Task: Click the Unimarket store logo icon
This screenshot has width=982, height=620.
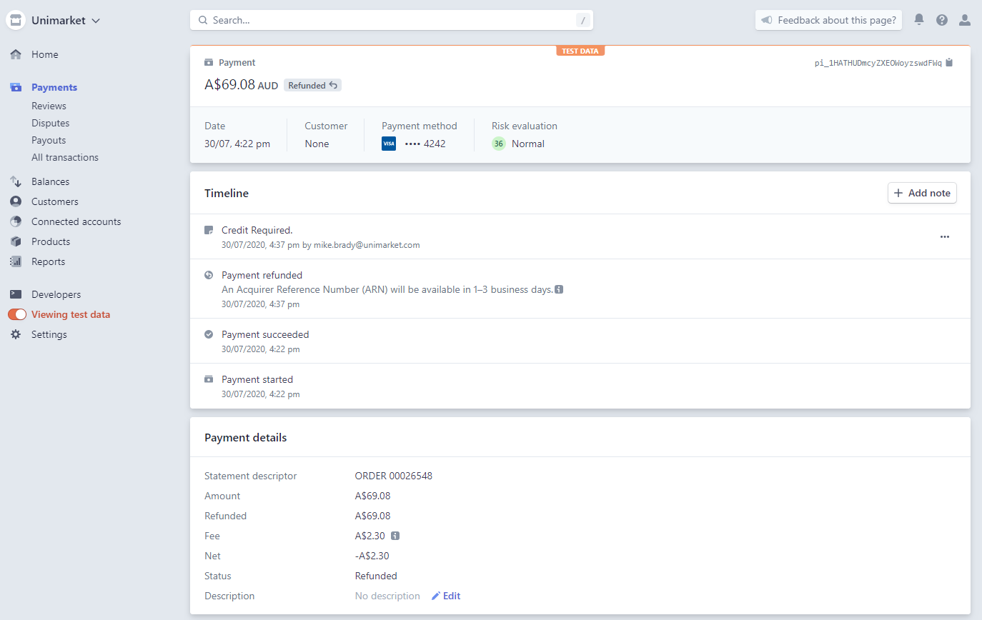Action: click(16, 21)
